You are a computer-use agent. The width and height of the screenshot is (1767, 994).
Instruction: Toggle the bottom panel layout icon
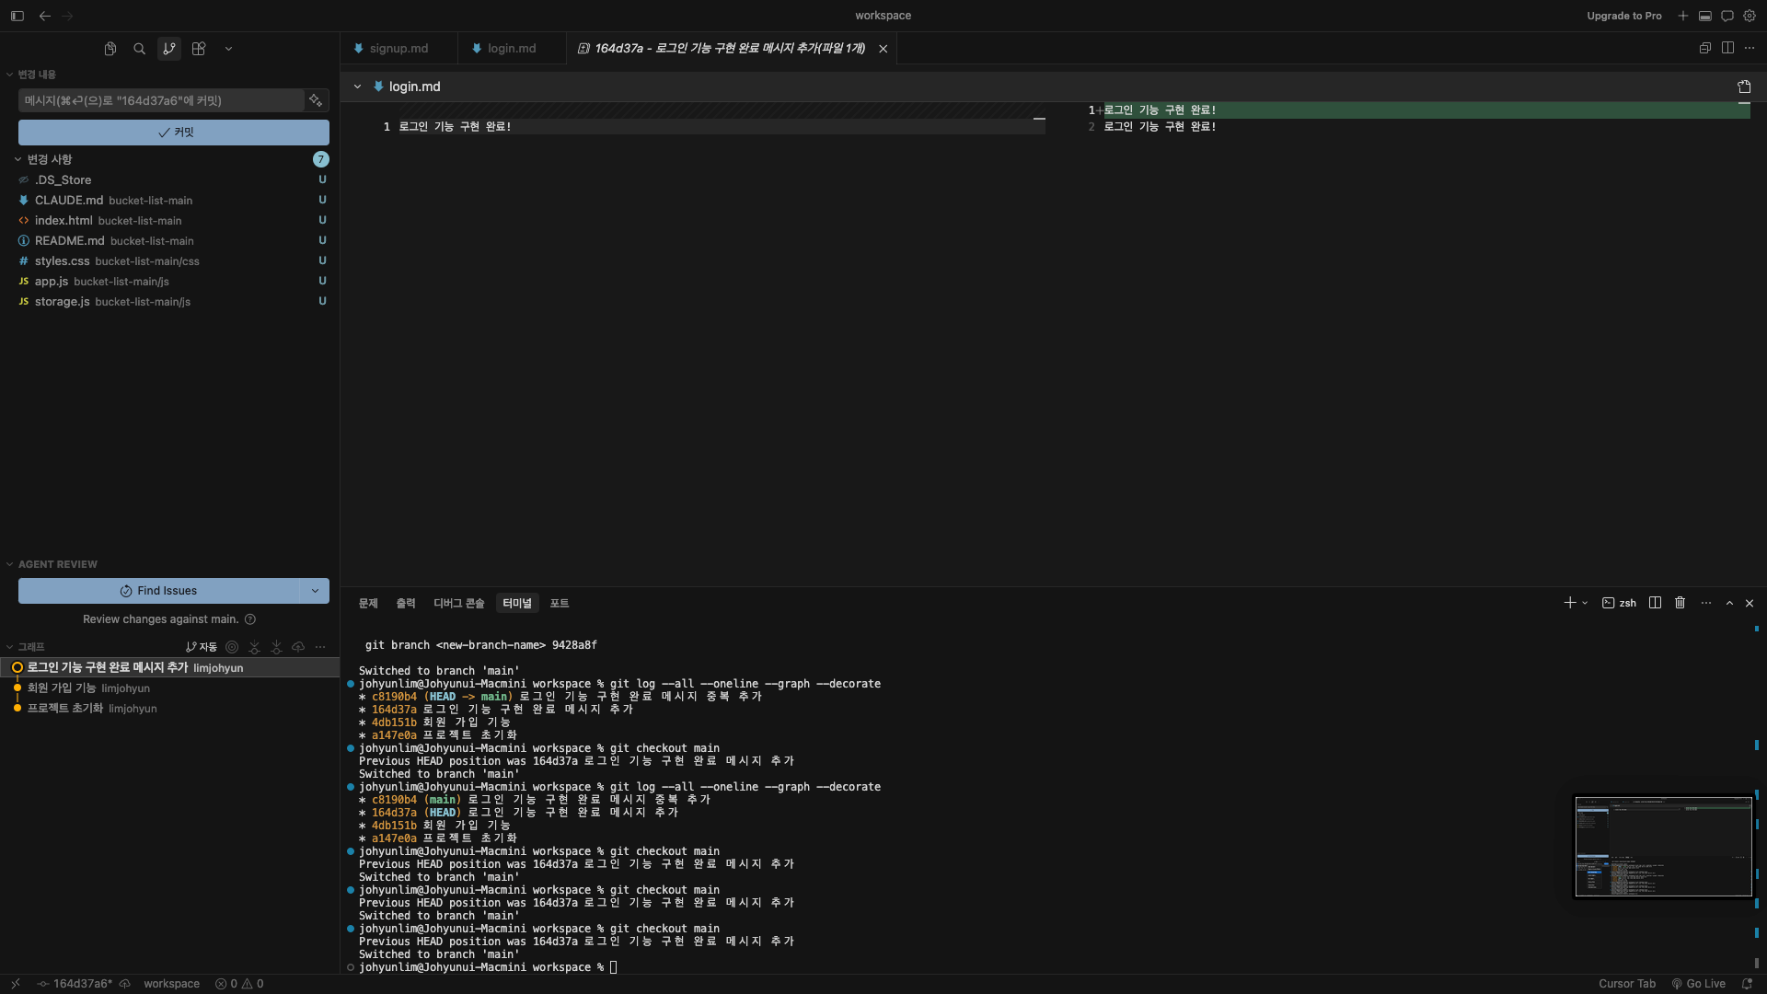coord(1705,16)
